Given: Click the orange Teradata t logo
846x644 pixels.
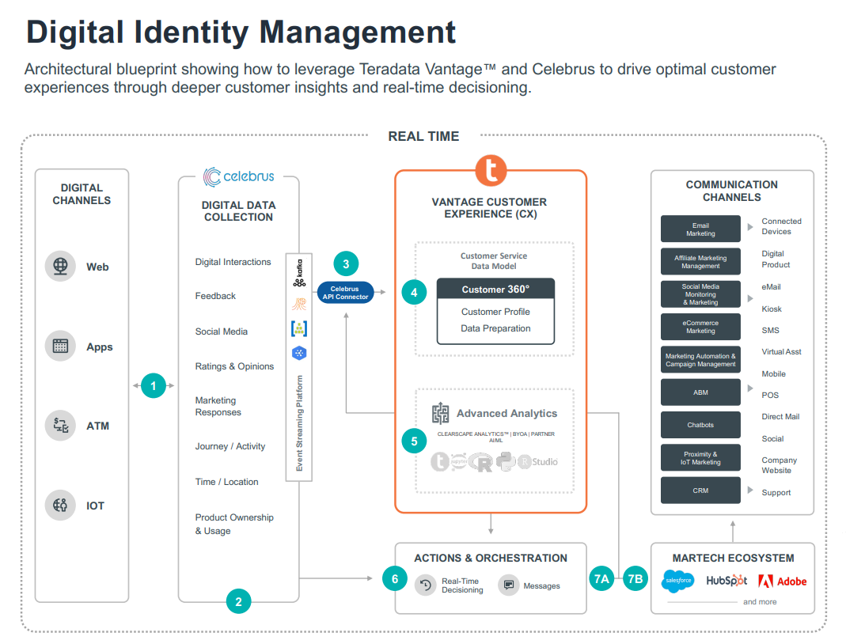Looking at the screenshot, I should tap(491, 170).
